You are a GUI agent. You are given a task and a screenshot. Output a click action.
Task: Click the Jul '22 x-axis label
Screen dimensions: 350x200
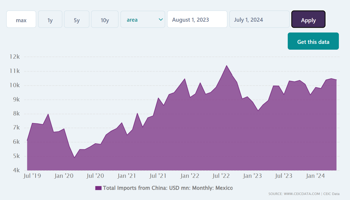click(221, 176)
